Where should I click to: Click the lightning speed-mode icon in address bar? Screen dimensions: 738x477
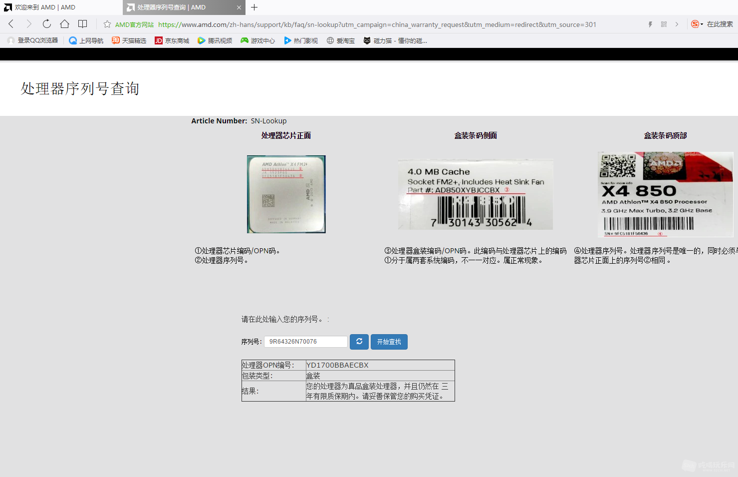(x=650, y=24)
